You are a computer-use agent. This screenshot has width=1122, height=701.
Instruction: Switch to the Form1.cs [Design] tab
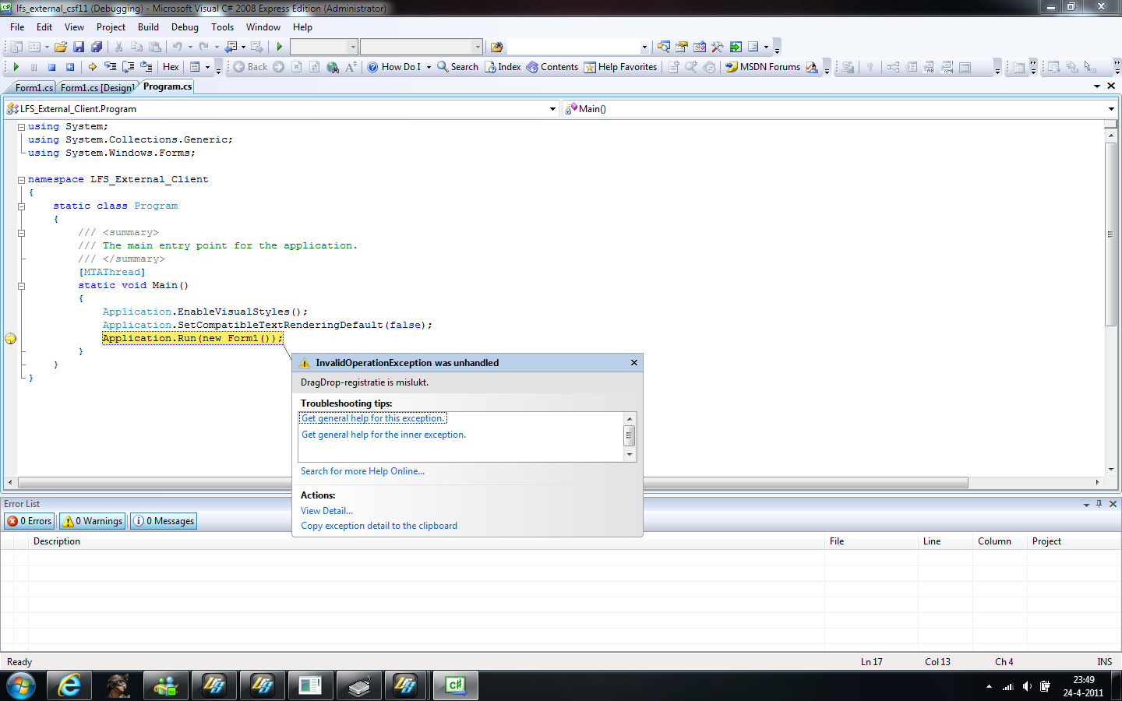(x=97, y=88)
